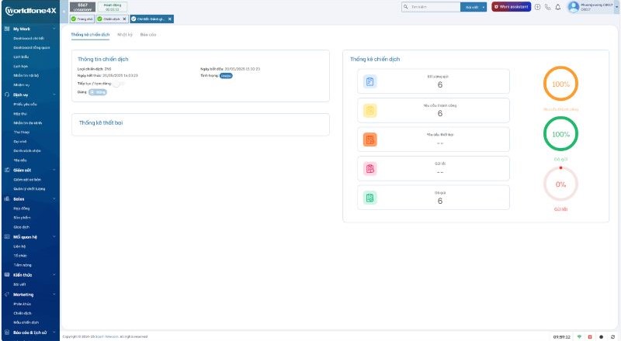Click the pink icon in fourth stats card
Screen dimensions: 621x341
coord(370,168)
